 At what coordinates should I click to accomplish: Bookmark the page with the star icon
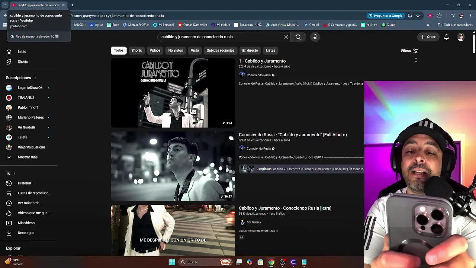pos(418,16)
